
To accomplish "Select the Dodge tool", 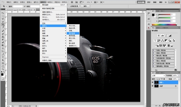I will click(x=3, y=51).
